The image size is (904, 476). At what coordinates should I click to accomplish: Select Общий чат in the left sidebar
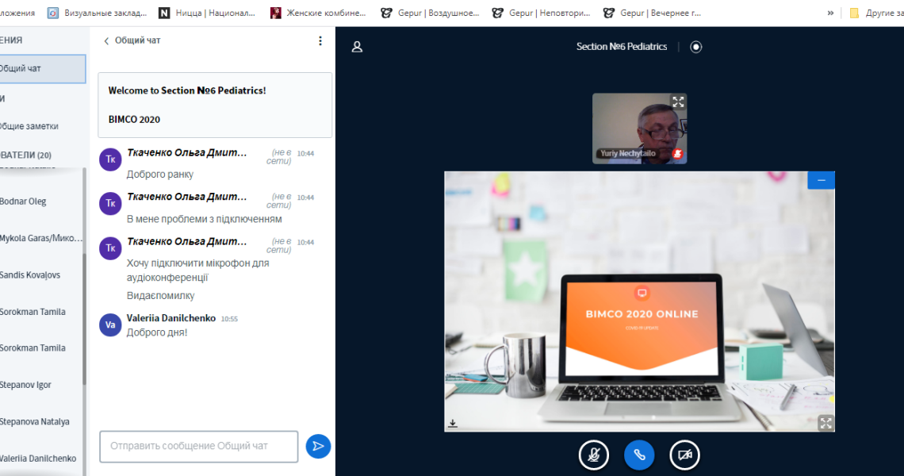(x=43, y=69)
